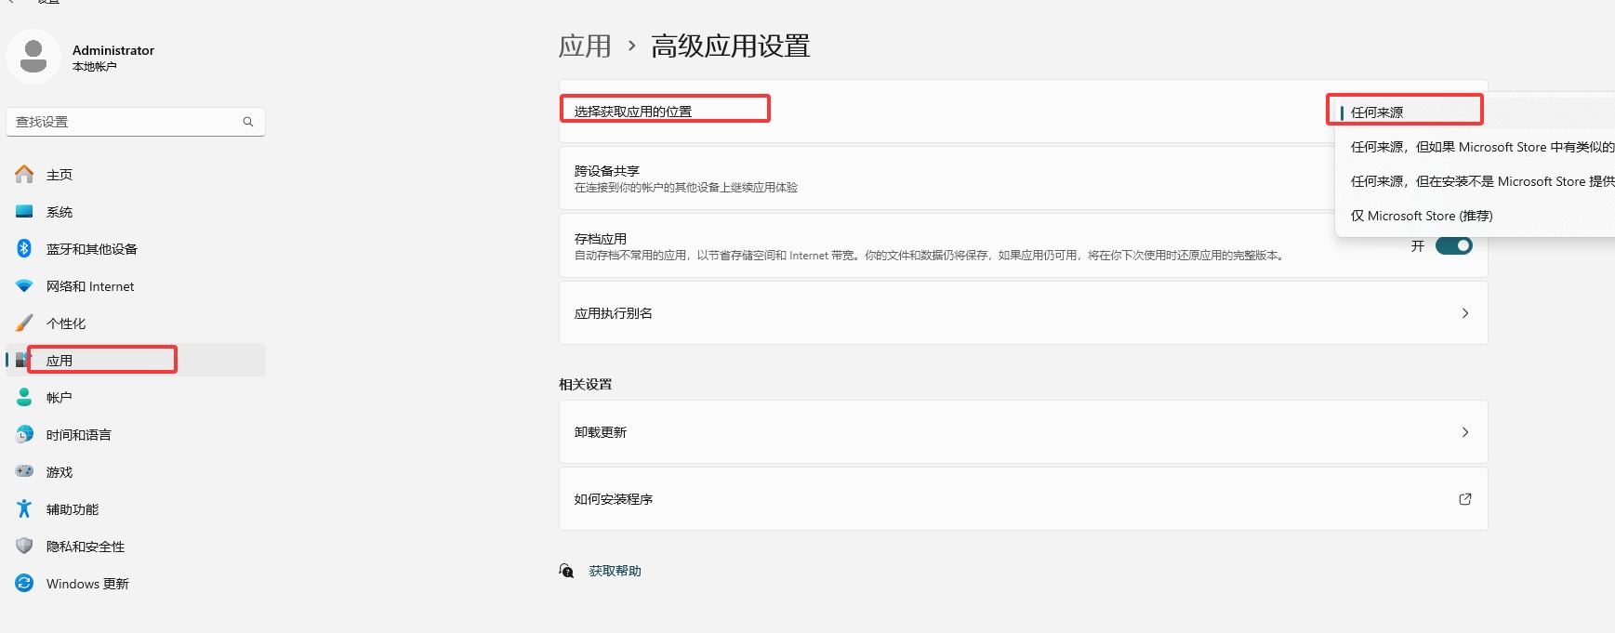This screenshot has height=633, width=1615.
Task: Choose 仅 Microsoft Store (推荐) option
Action: (1421, 216)
